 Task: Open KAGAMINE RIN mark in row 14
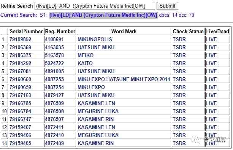coord(95,143)
